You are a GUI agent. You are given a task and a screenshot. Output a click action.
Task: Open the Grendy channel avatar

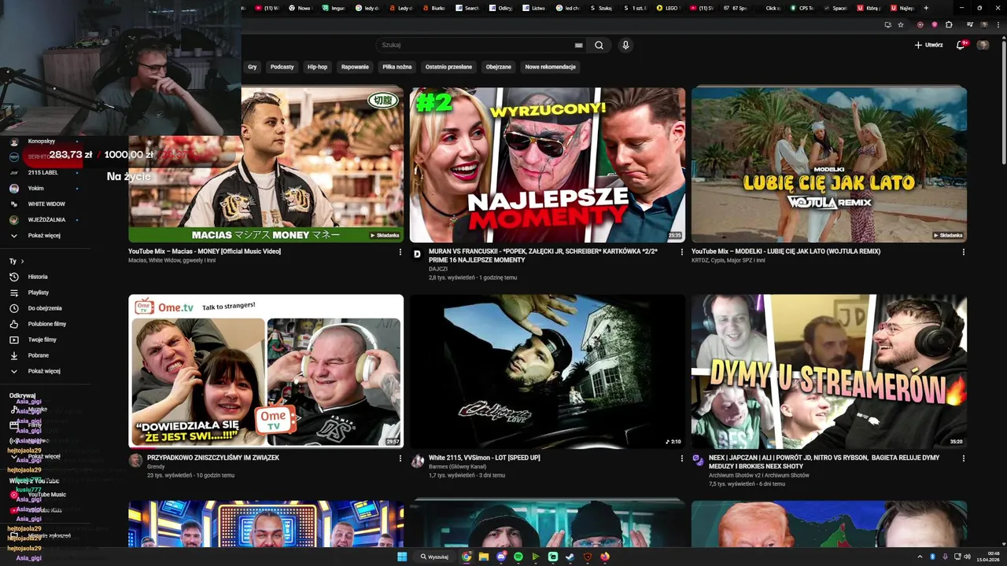[135, 461]
